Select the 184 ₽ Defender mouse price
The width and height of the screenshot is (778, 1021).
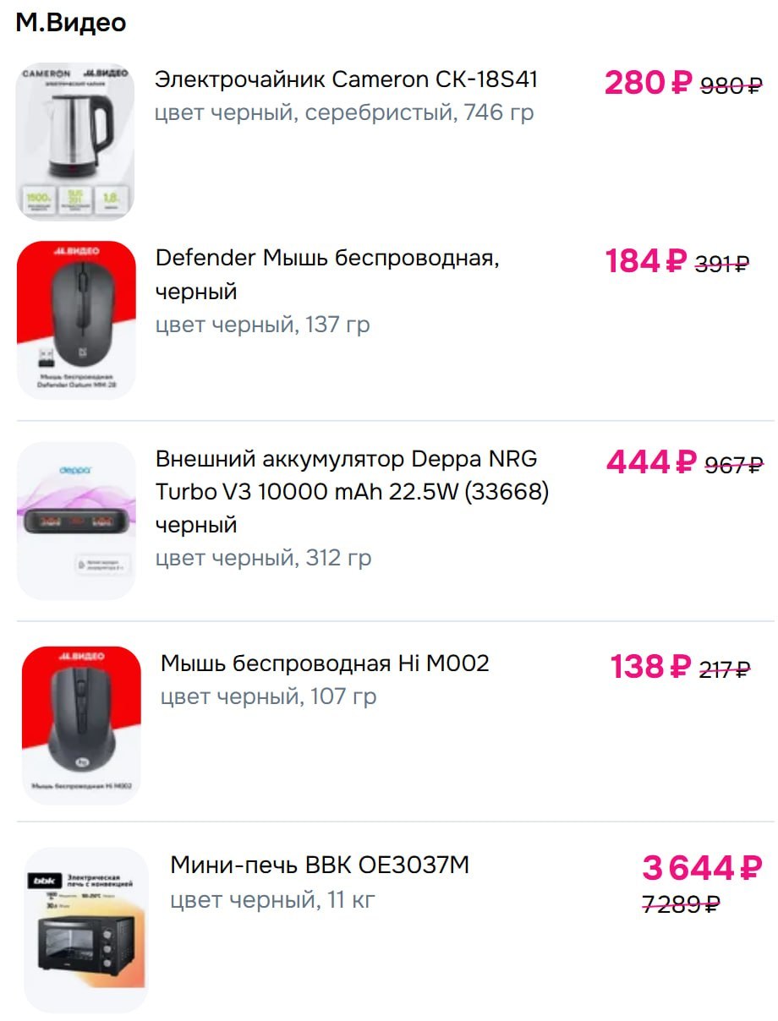645,261
